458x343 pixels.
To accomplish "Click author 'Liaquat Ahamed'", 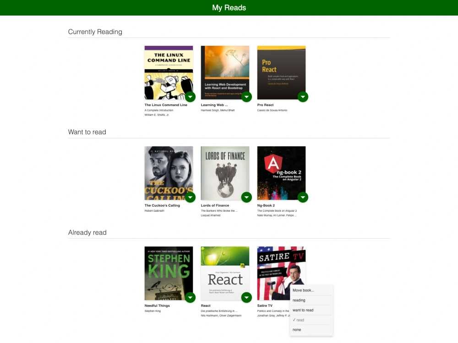I will 211,215.
